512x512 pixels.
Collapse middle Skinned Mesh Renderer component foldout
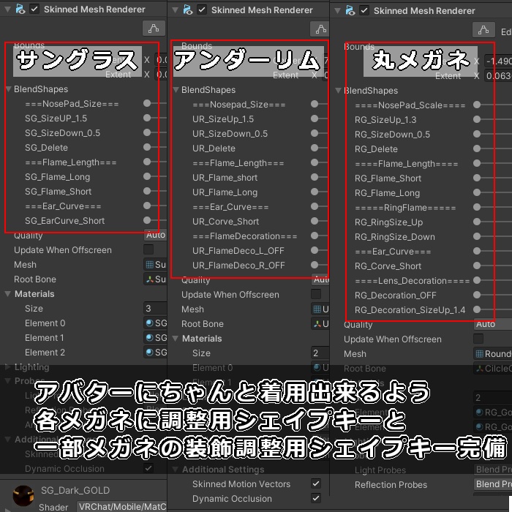point(176,10)
